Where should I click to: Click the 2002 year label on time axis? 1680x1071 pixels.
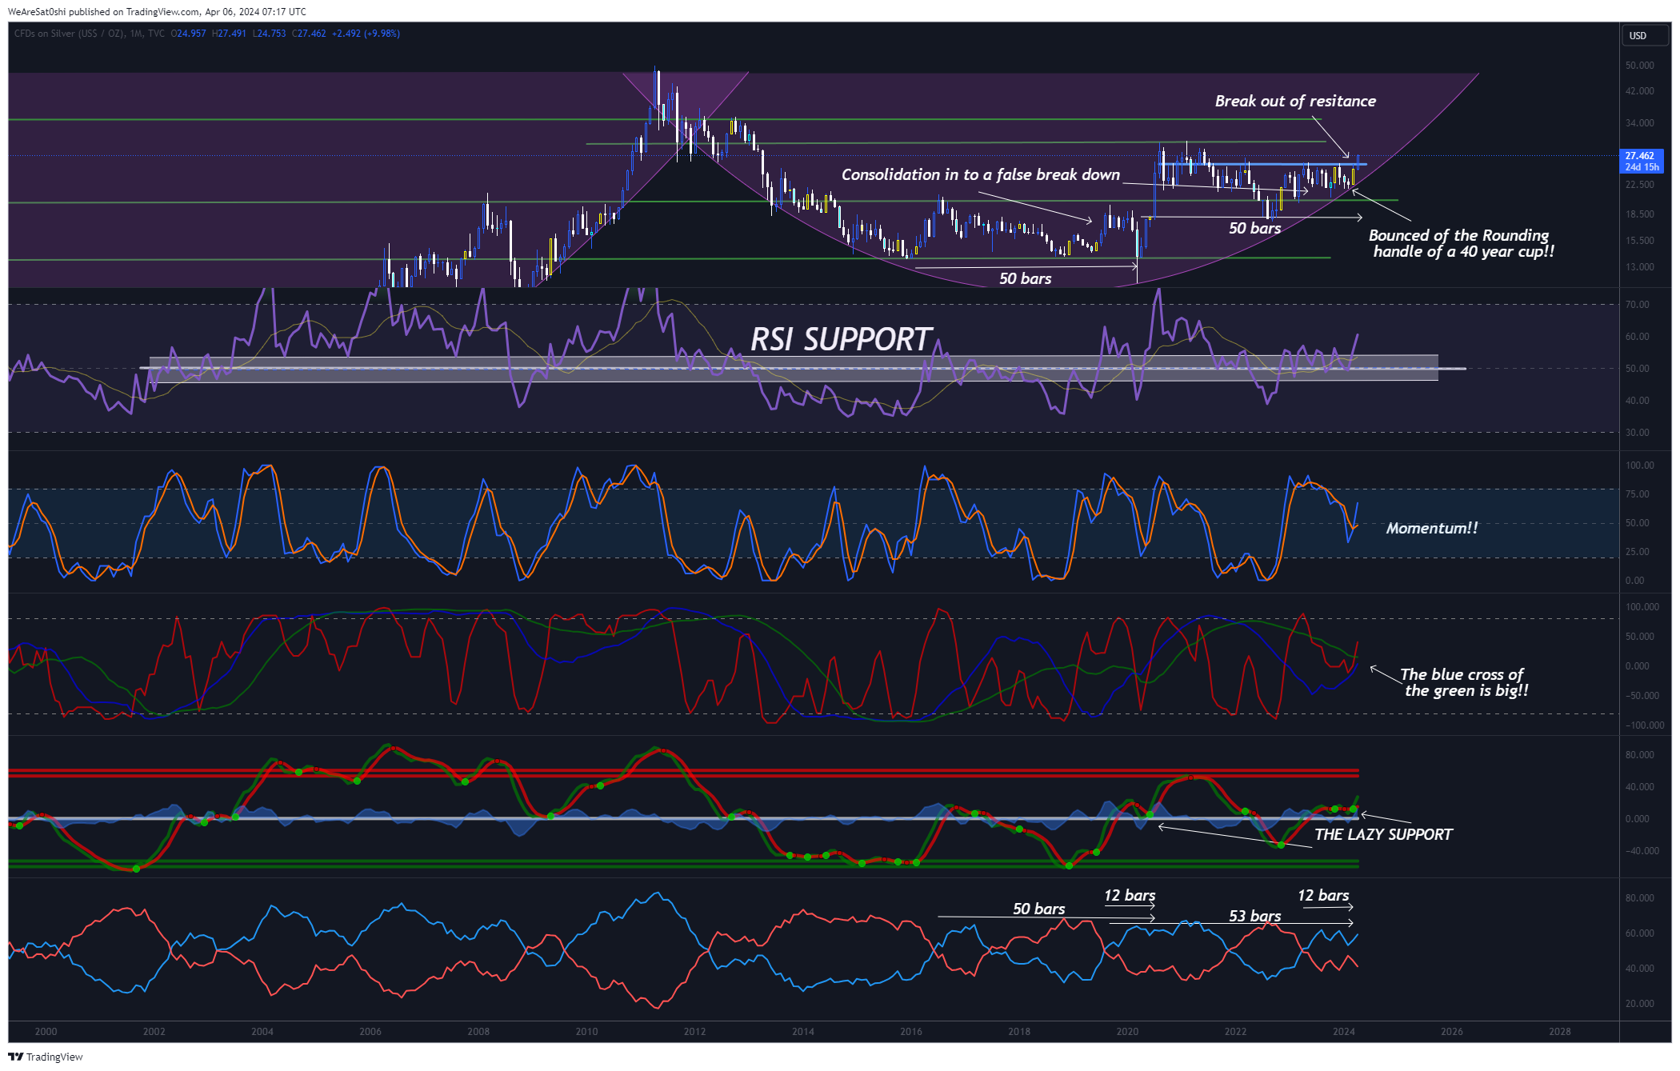tap(154, 1031)
